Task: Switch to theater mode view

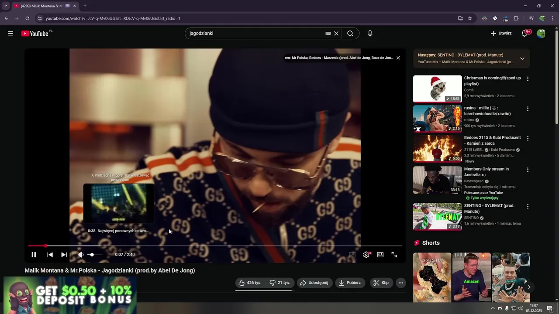Action: [x=380, y=255]
